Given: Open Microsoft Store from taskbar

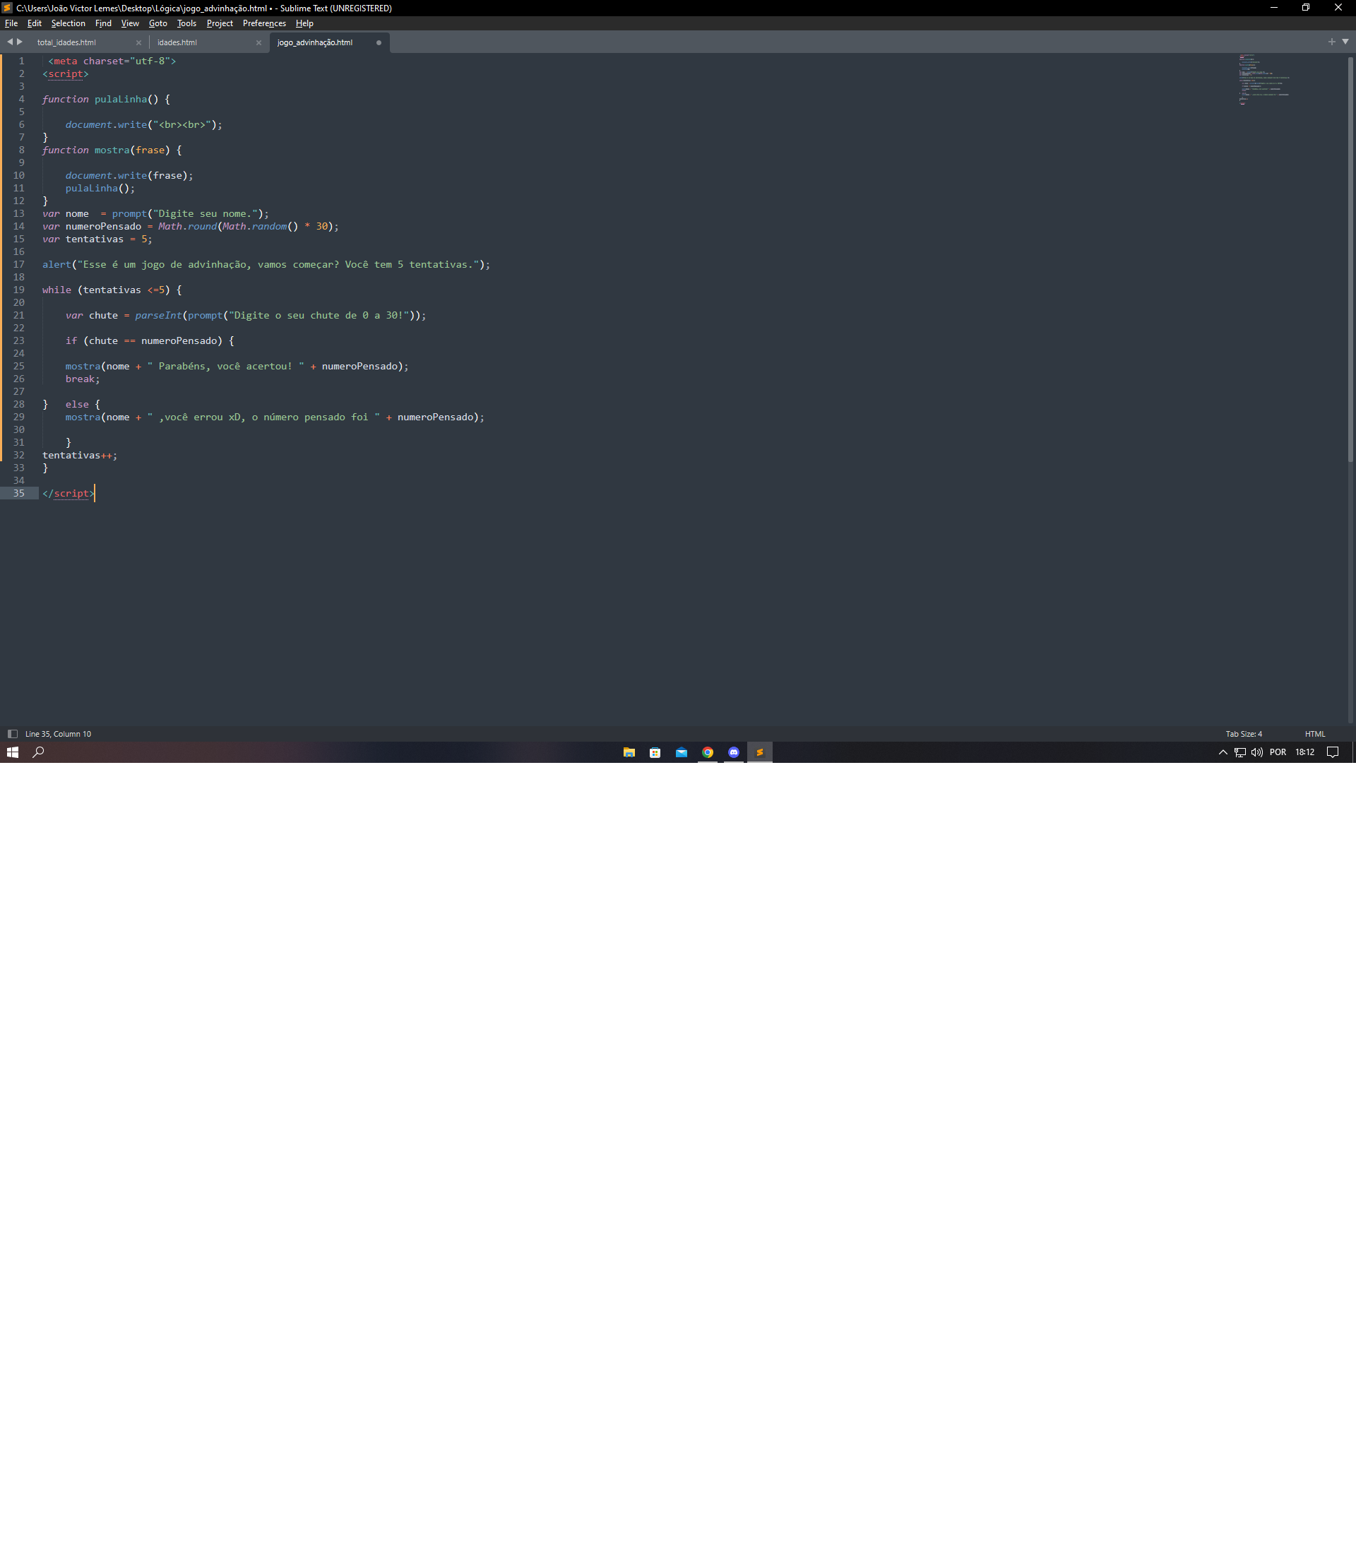Looking at the screenshot, I should (655, 752).
